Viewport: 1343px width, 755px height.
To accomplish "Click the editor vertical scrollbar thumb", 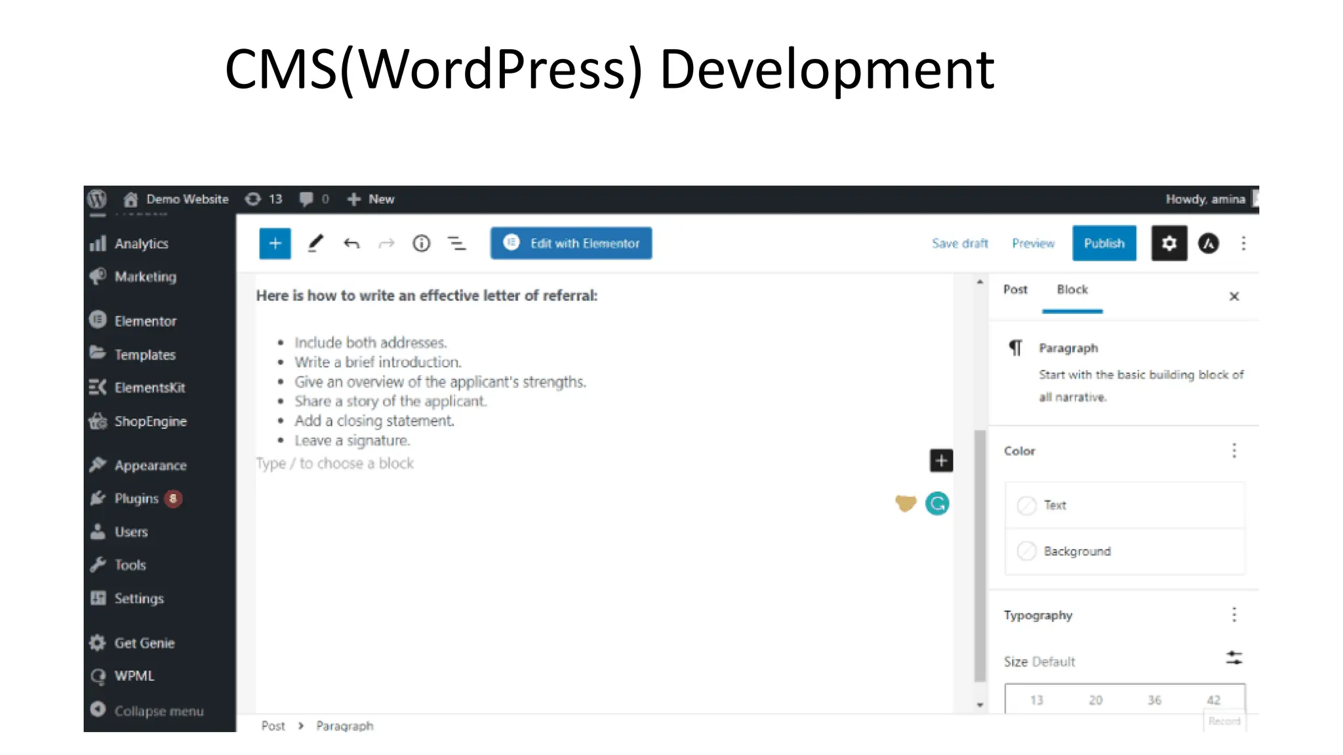I will (x=980, y=556).
